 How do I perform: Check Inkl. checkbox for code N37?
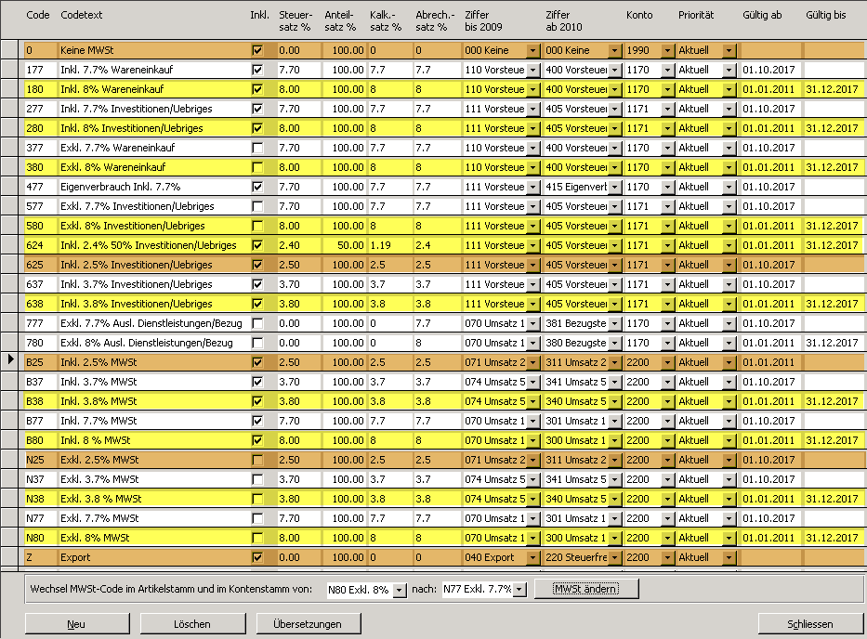[257, 479]
